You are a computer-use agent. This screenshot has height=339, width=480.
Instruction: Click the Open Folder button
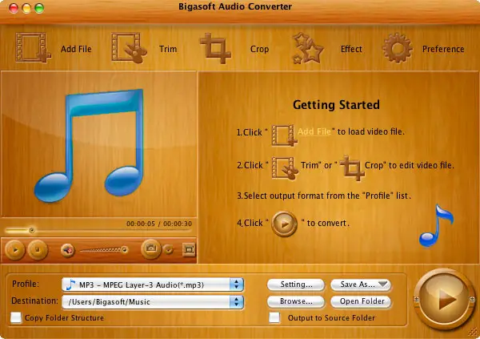[361, 301]
